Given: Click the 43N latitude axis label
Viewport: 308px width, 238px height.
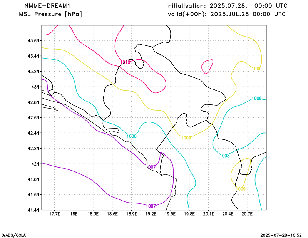Looking at the screenshot, I should pyautogui.click(x=35, y=87).
